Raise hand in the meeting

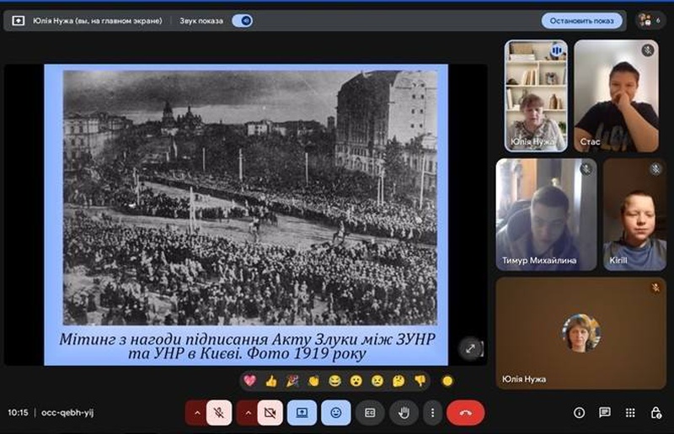404,413
